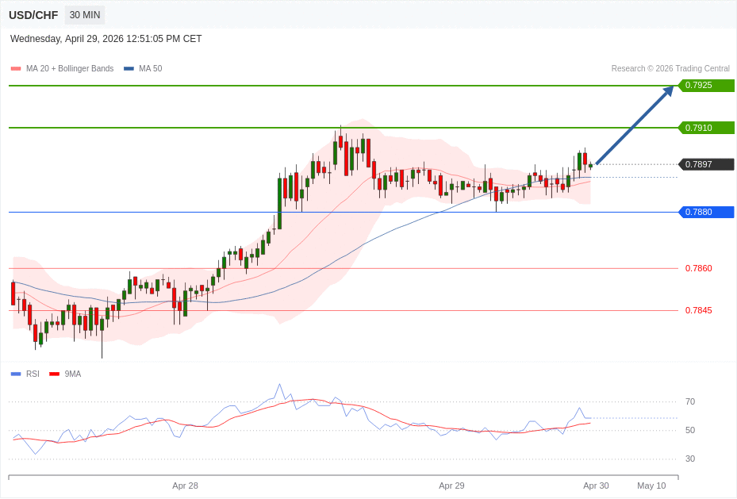Click the Research Trading Central copyright text
Screen dimensions: 737x499
(670, 69)
